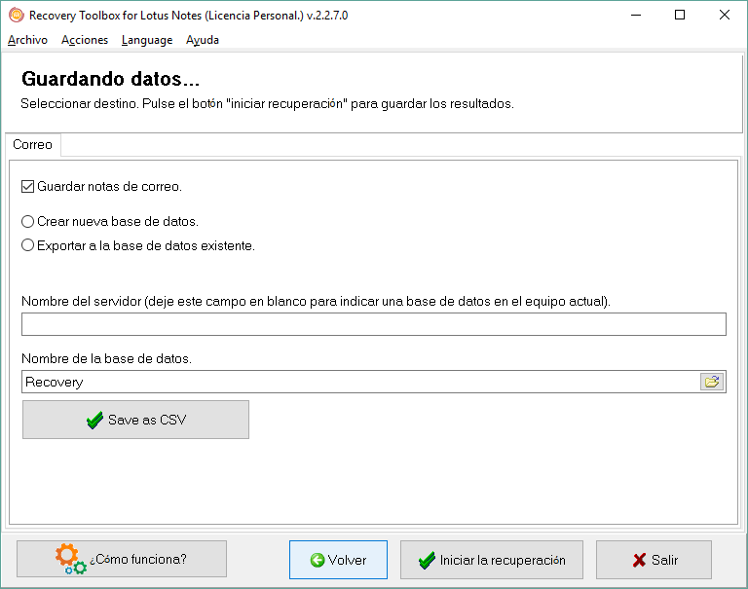748x589 pixels.
Task: Click the '¿Cómo funciona?' button
Action: click(x=122, y=559)
